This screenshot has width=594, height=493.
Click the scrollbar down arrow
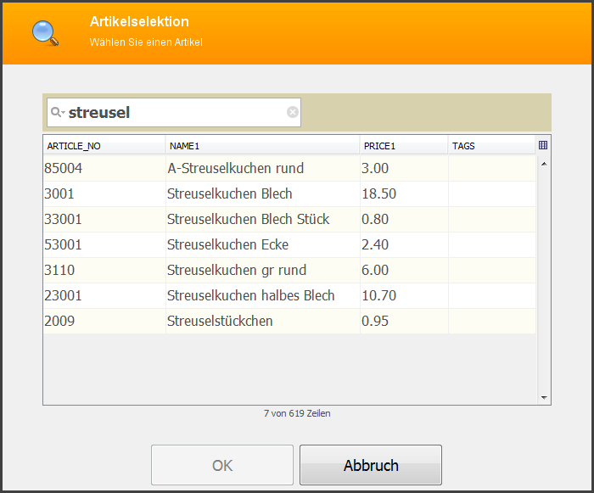tap(544, 397)
